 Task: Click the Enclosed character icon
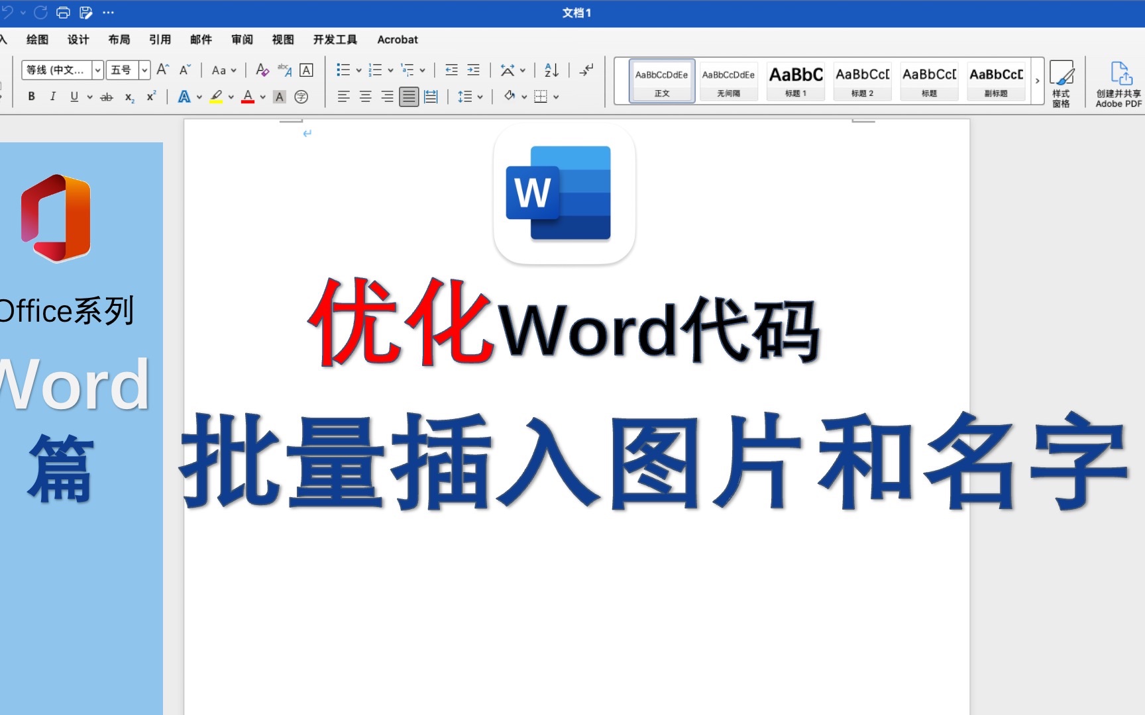click(x=301, y=97)
